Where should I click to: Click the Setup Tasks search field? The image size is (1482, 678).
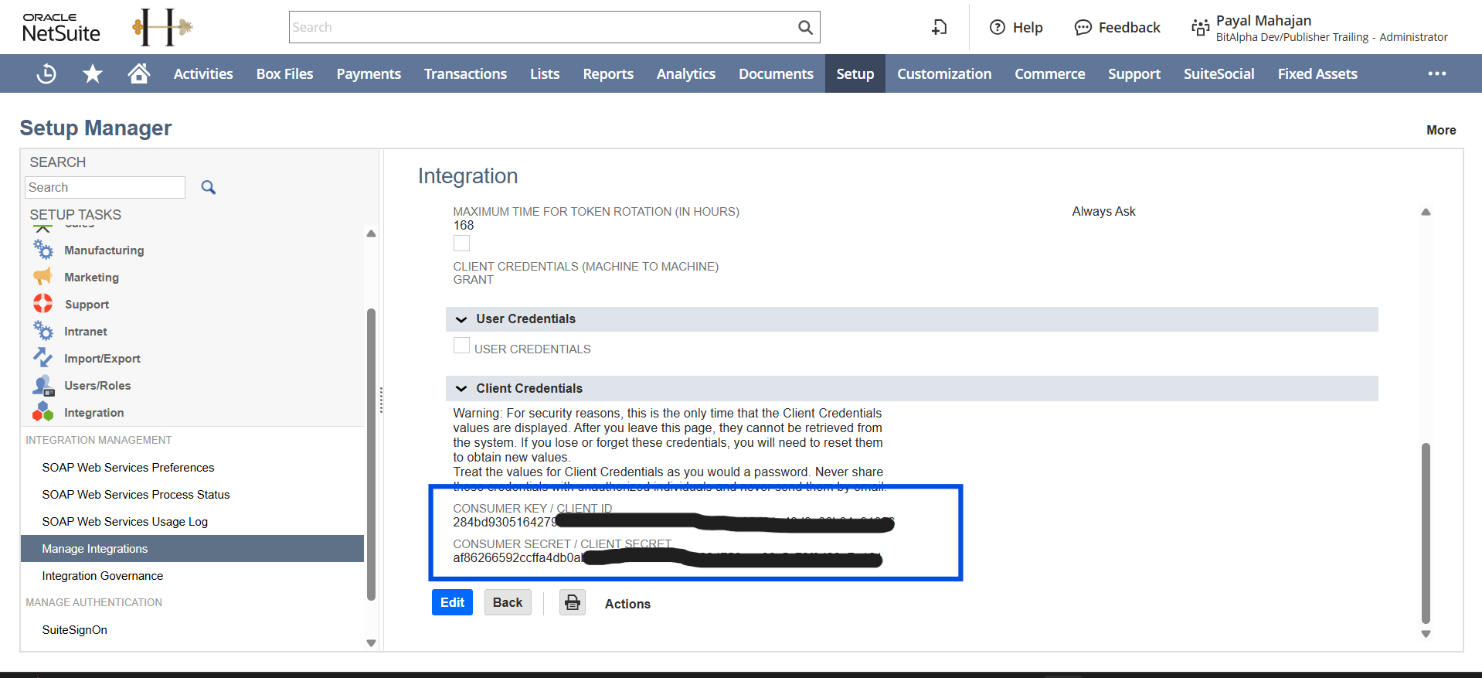click(x=105, y=187)
